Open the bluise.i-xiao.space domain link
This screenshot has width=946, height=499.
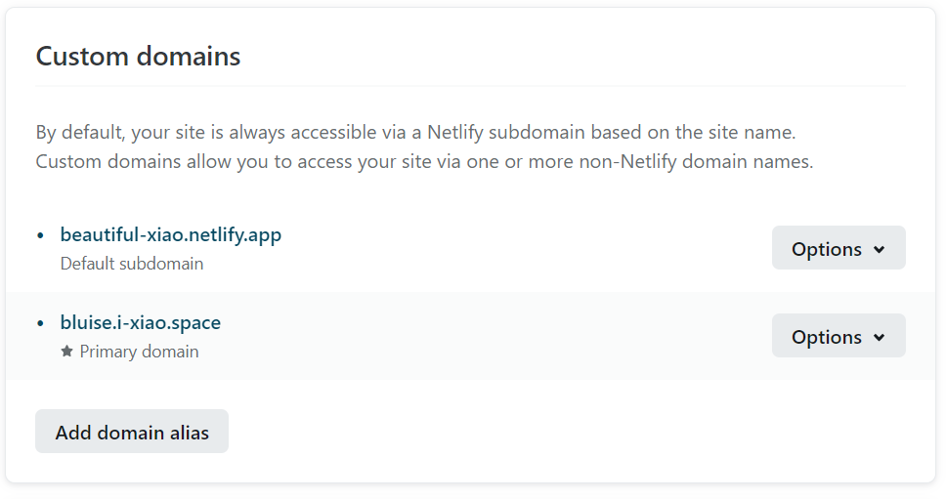(x=140, y=322)
